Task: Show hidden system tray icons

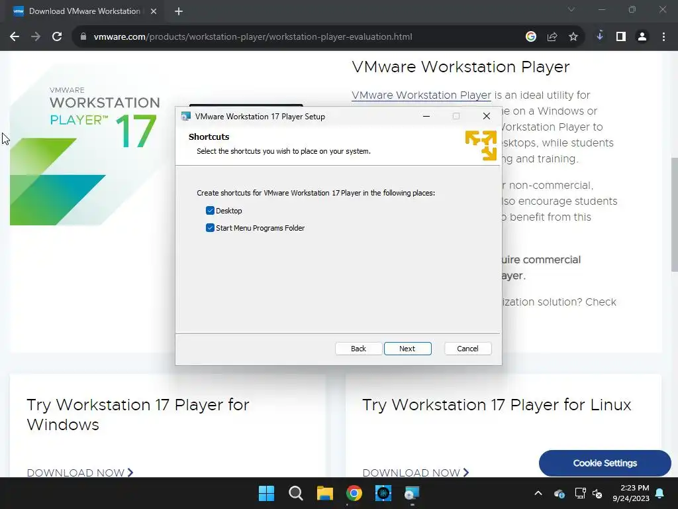Action: point(538,493)
